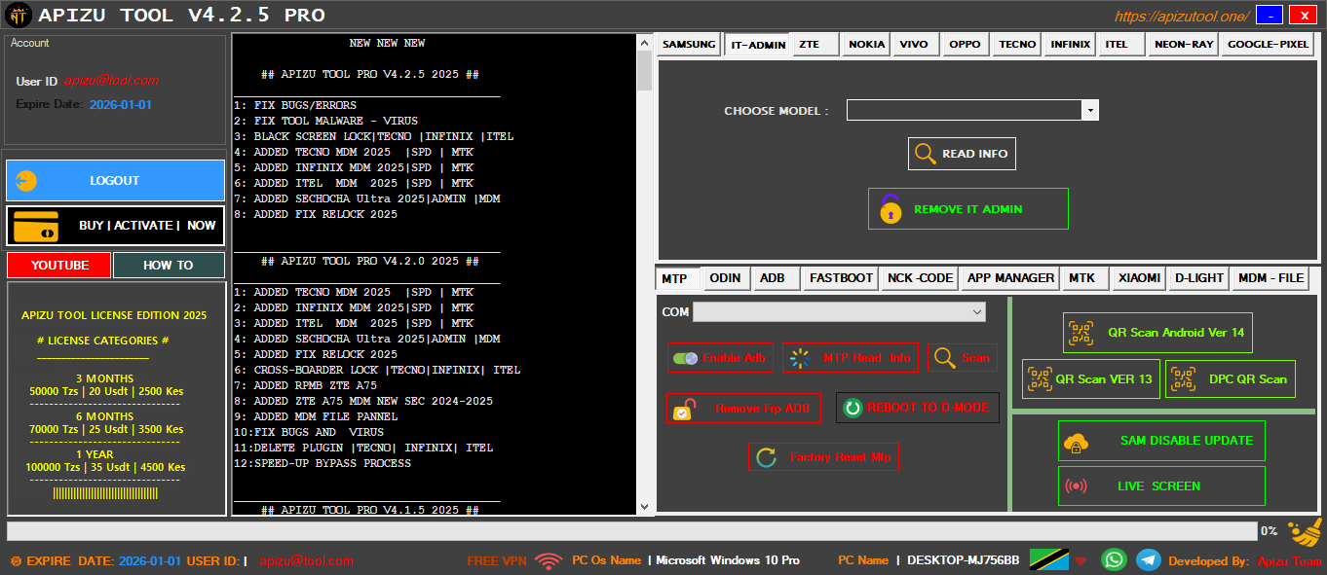Click the blue LOGOUT button label
This screenshot has height=575, width=1327.
pos(115,180)
